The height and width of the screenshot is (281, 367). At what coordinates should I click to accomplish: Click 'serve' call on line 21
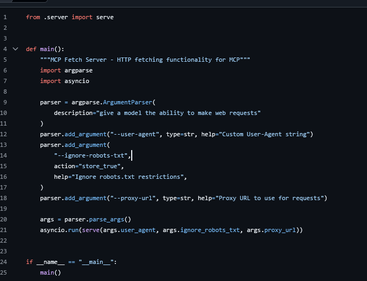(91, 230)
